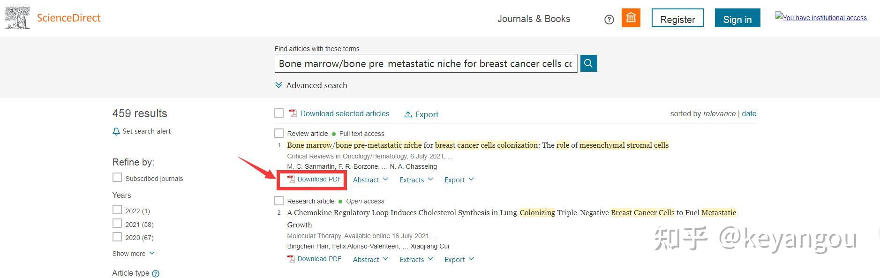The image size is (880, 278).
Task: Select the first review article checkbox
Action: [279, 134]
